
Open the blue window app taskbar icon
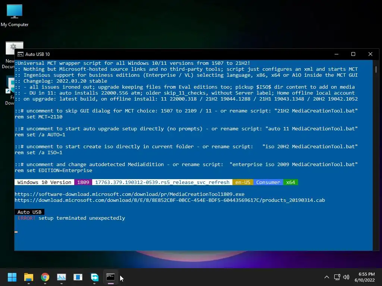(78, 277)
